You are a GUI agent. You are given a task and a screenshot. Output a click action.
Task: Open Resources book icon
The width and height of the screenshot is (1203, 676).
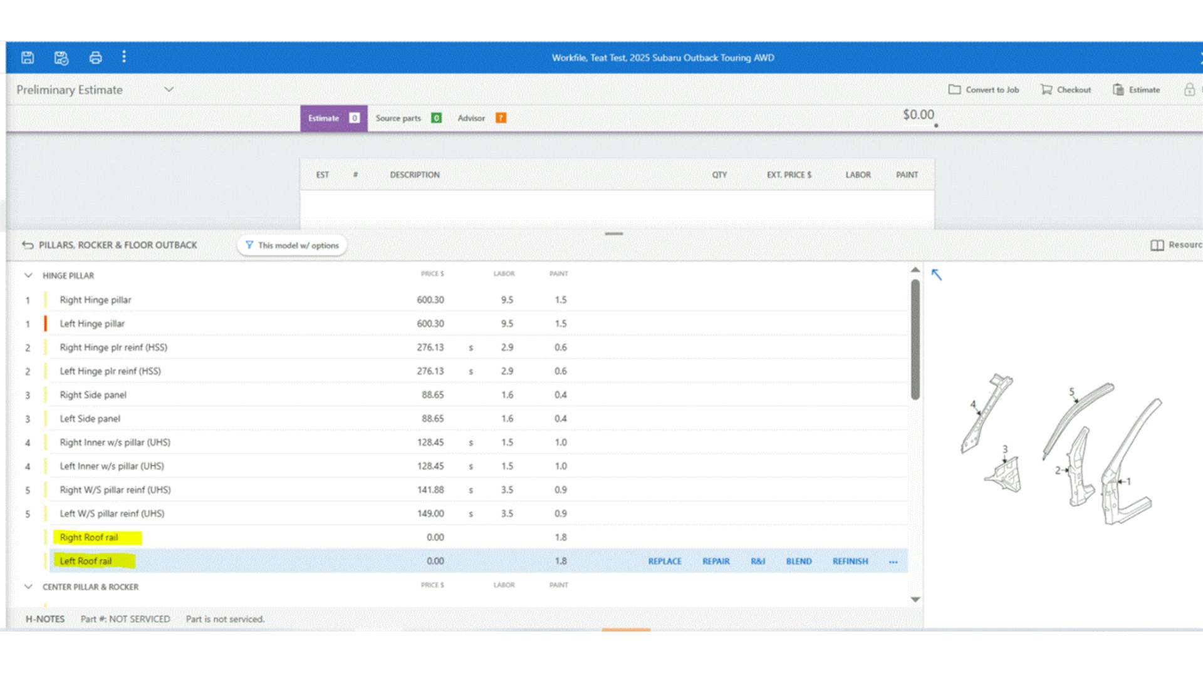(1157, 245)
